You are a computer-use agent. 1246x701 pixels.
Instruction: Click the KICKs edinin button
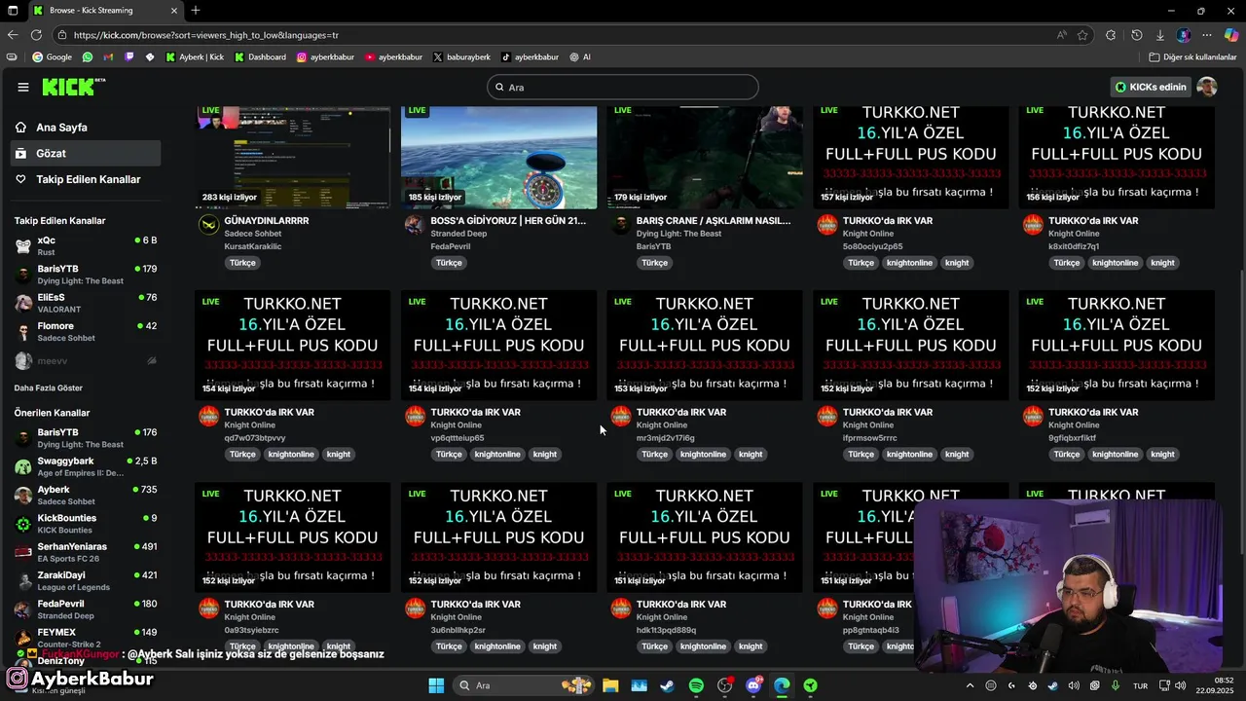click(x=1151, y=87)
